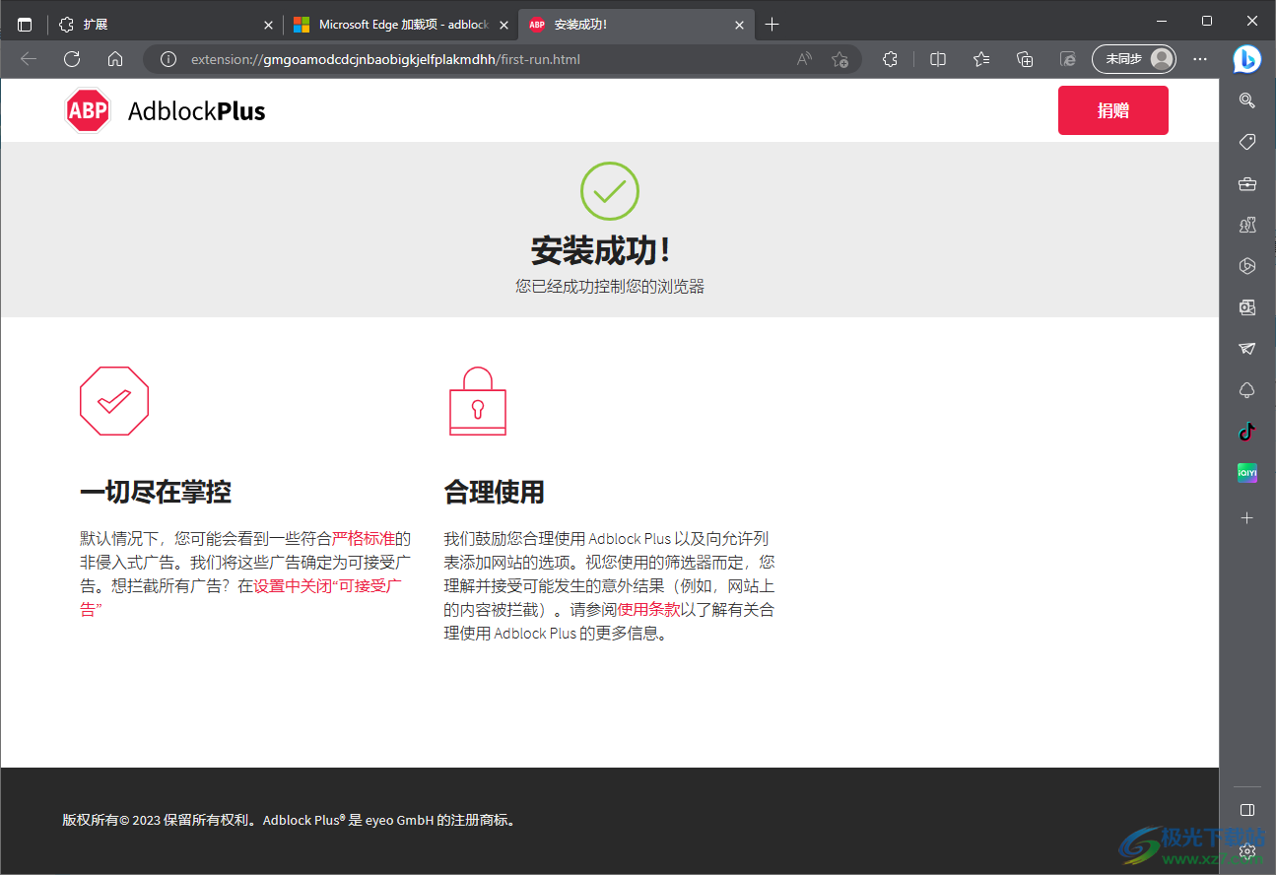
Task: Open the collections panel
Action: pos(1025,59)
